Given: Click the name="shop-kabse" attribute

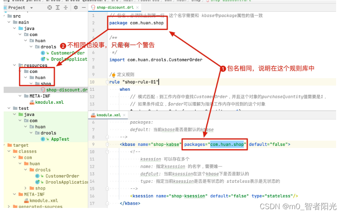Looking at the screenshot, I should [x=160, y=144].
